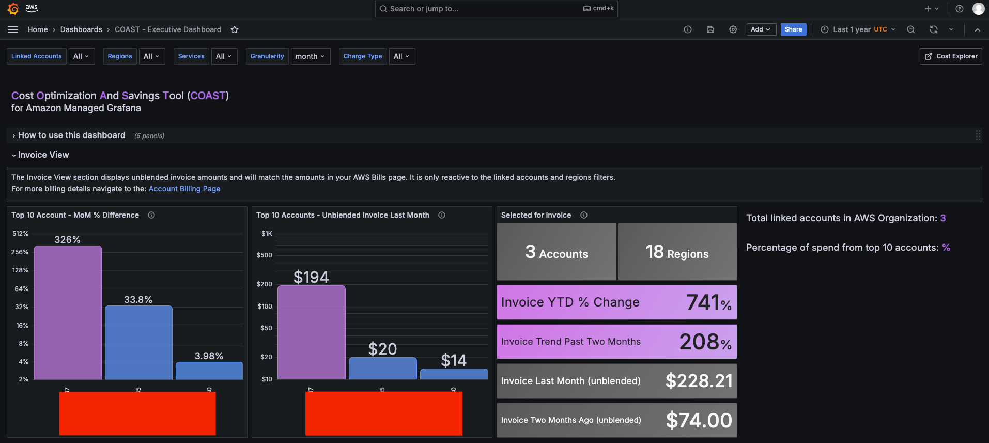The image size is (989, 443).
Task: Open the Account Billing Page link
Action: click(x=184, y=189)
